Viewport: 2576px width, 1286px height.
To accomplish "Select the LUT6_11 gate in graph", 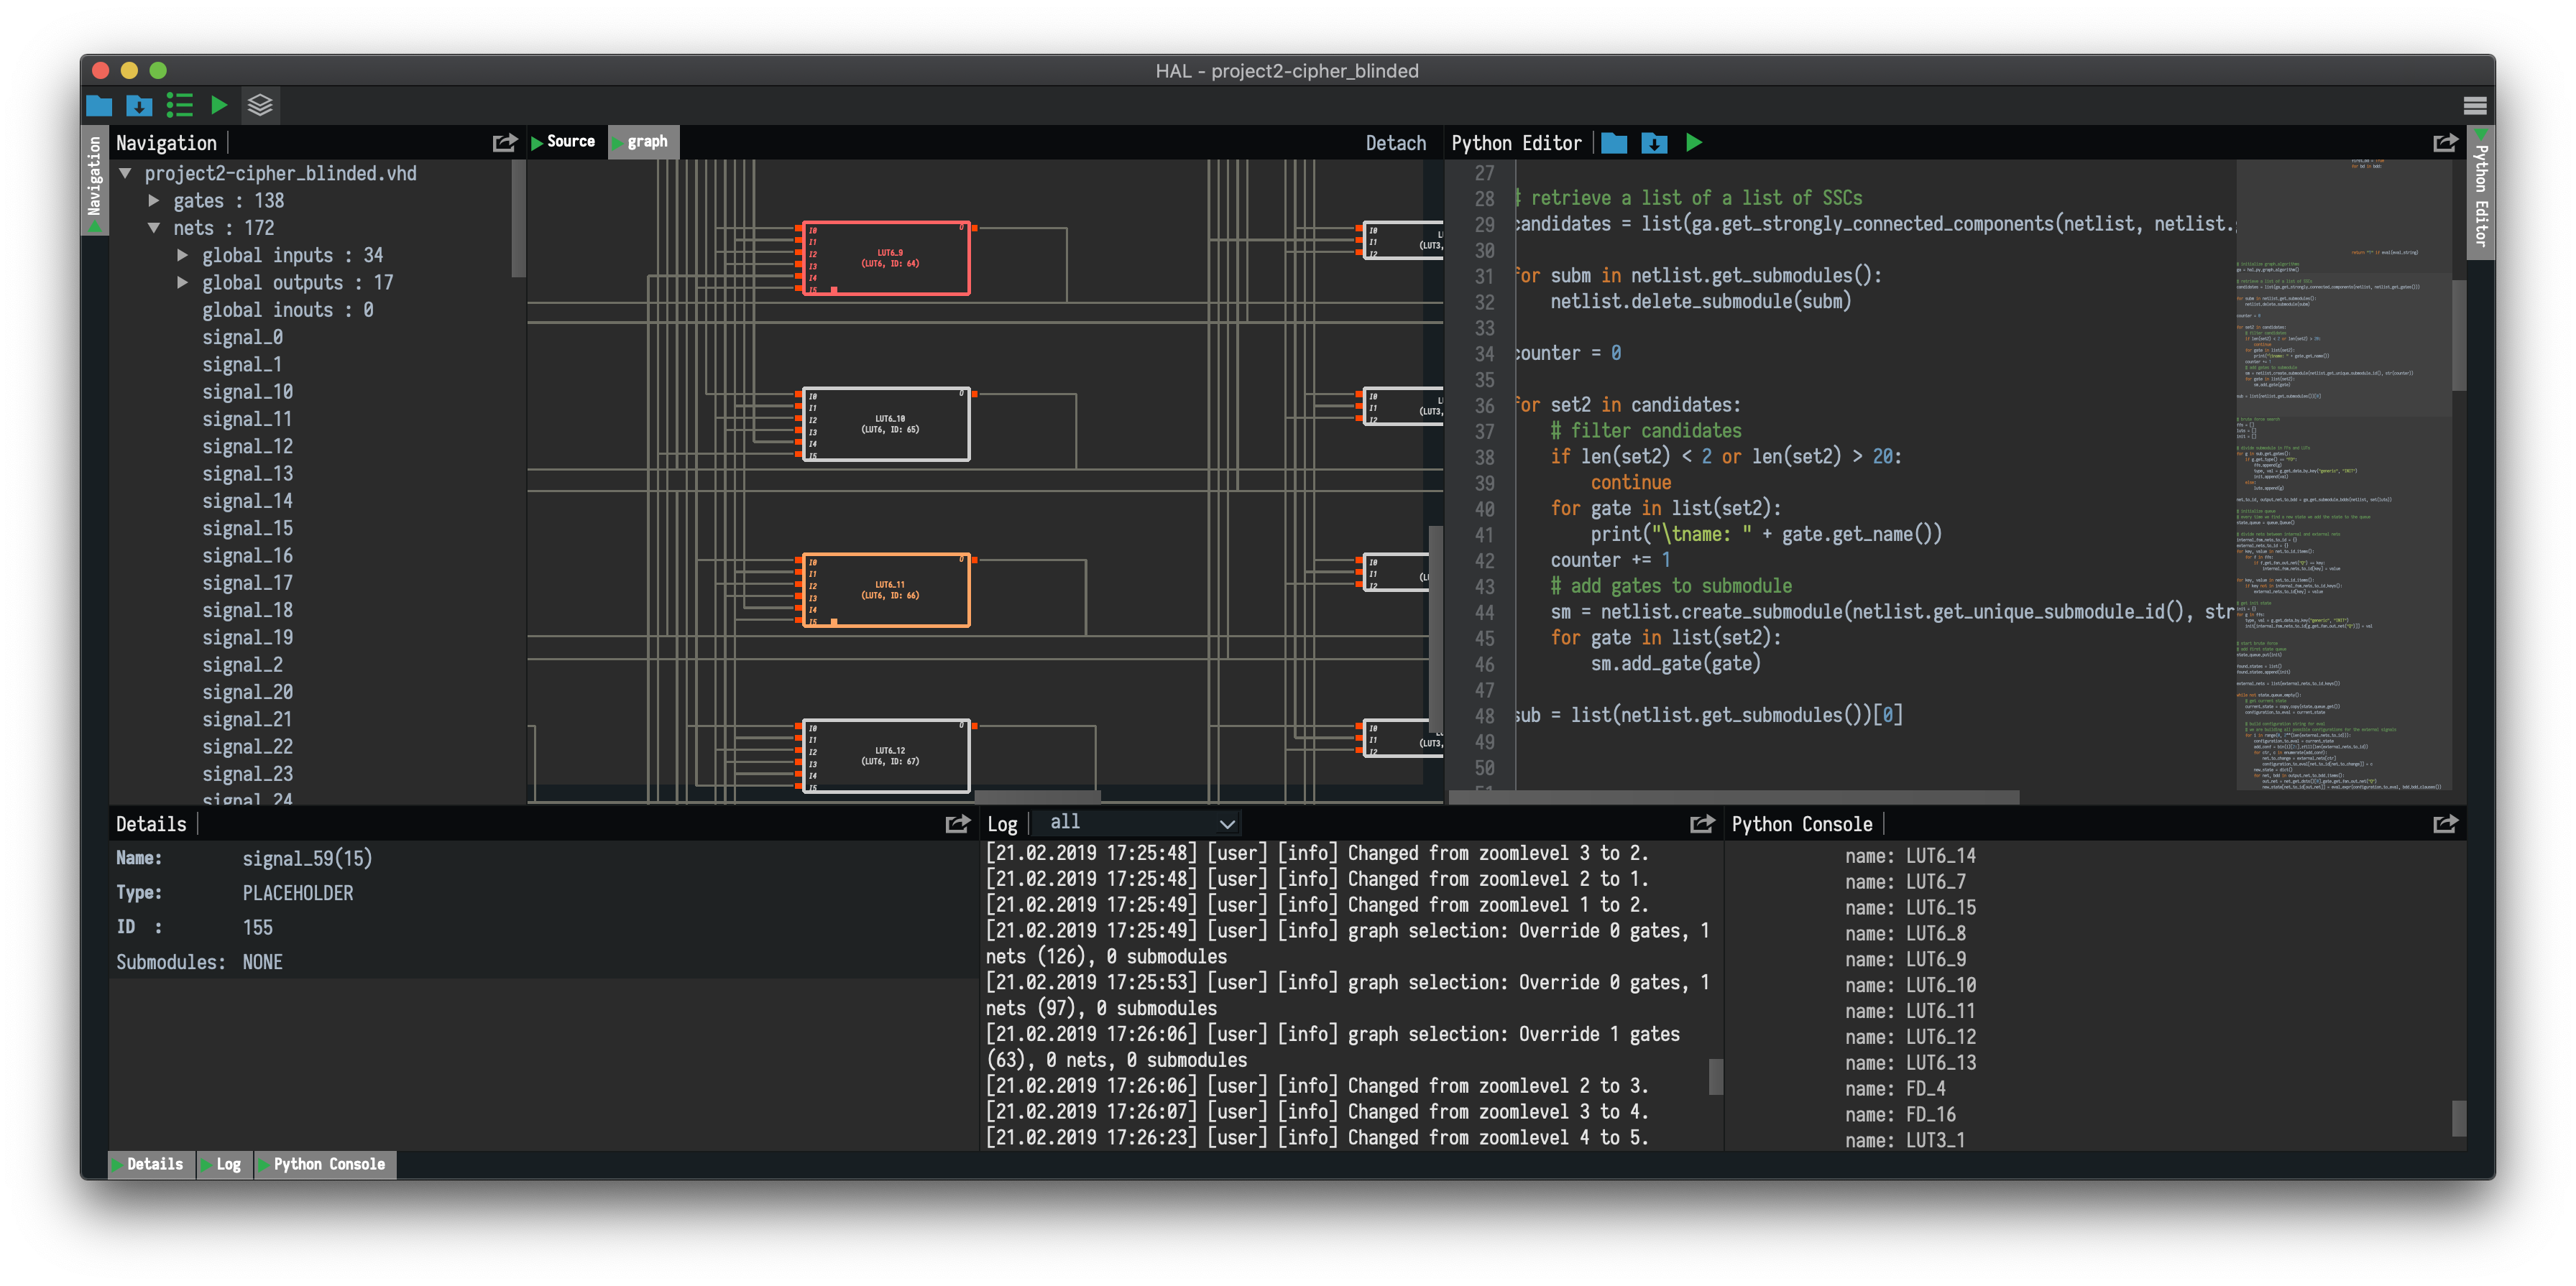I will tap(886, 591).
